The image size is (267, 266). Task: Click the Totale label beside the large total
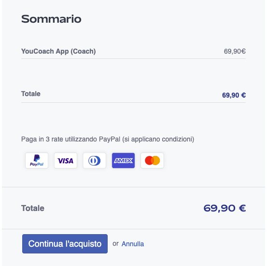point(33,208)
